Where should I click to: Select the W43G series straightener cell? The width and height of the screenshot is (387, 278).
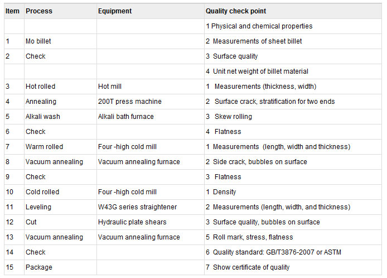151,207
